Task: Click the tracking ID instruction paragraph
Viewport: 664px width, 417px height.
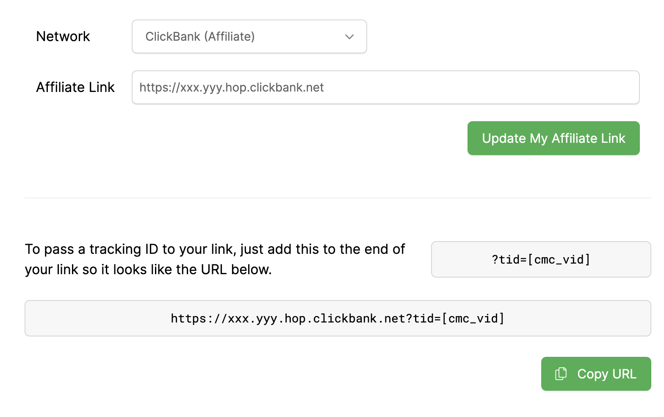Action: click(x=215, y=259)
